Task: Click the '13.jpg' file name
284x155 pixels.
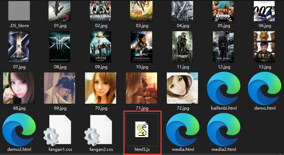Action: pyautogui.click(x=265, y=67)
